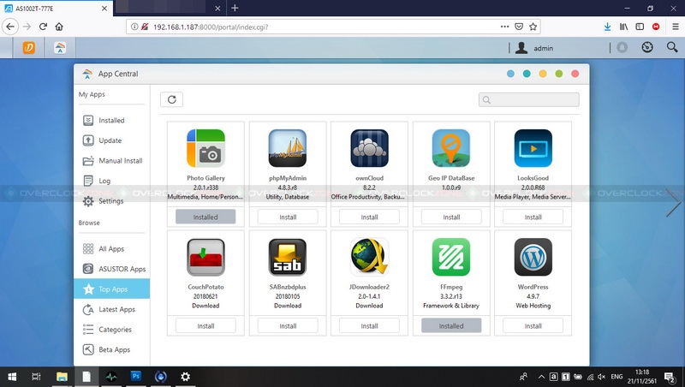The width and height of the screenshot is (685, 387).
Task: Open the ownCloud app icon
Action: click(369, 148)
